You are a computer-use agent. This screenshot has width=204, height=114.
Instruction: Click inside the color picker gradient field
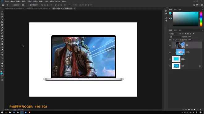tap(186, 19)
